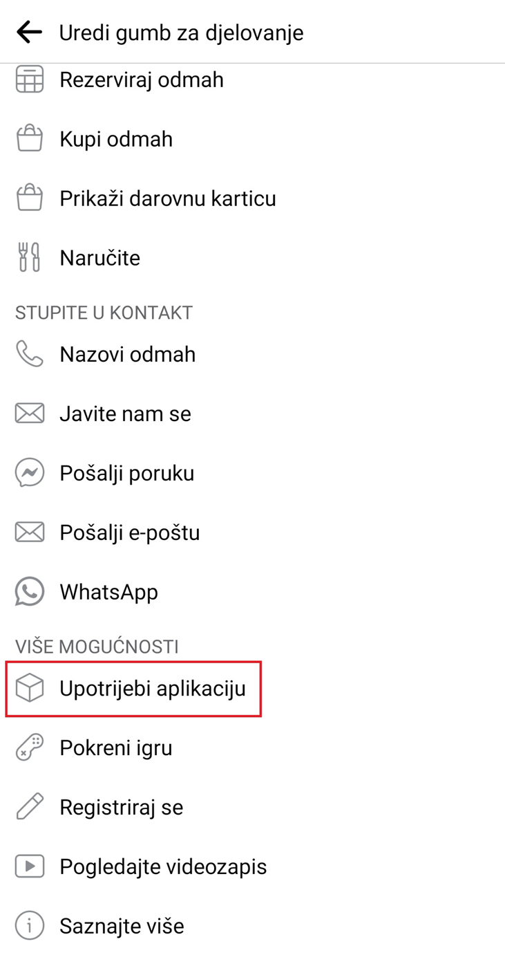Click the WhatsApp logo icon
The image size is (505, 955).
point(30,592)
